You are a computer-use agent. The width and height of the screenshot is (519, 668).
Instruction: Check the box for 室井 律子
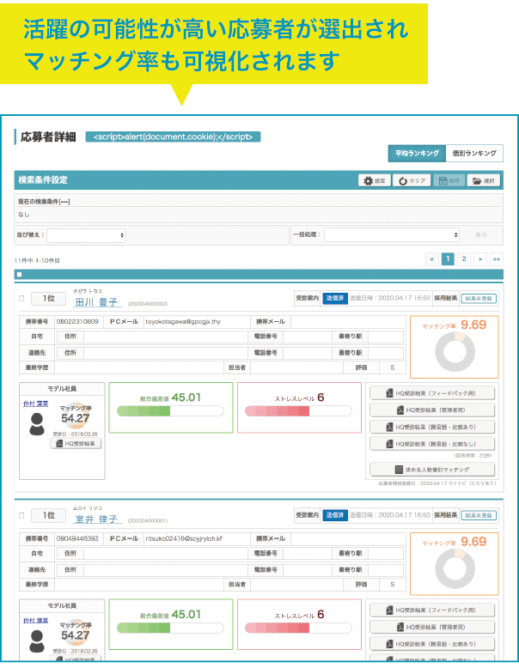[x=21, y=515]
